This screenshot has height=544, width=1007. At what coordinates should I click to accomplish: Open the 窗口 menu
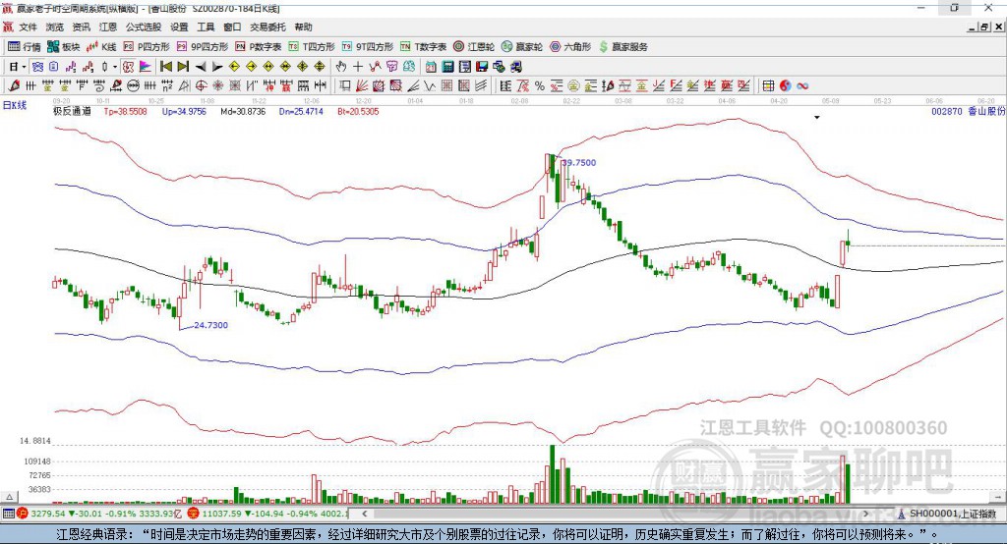[x=232, y=27]
